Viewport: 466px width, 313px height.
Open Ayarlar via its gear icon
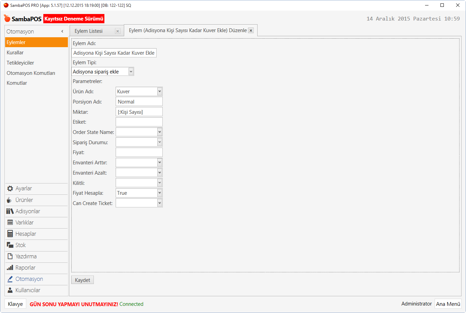pyautogui.click(x=10, y=189)
